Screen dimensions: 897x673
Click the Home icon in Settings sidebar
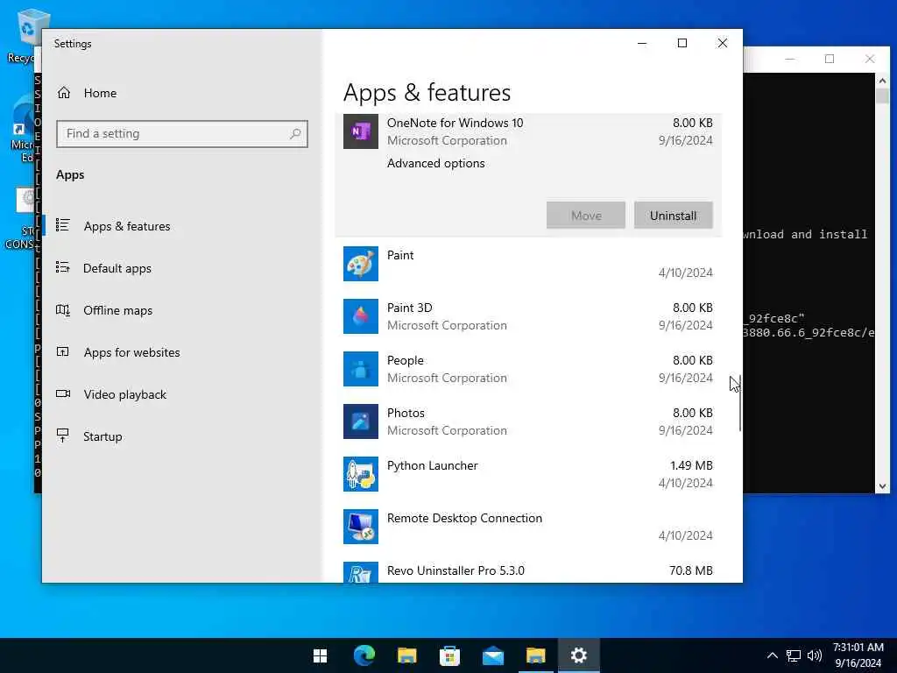(x=64, y=93)
